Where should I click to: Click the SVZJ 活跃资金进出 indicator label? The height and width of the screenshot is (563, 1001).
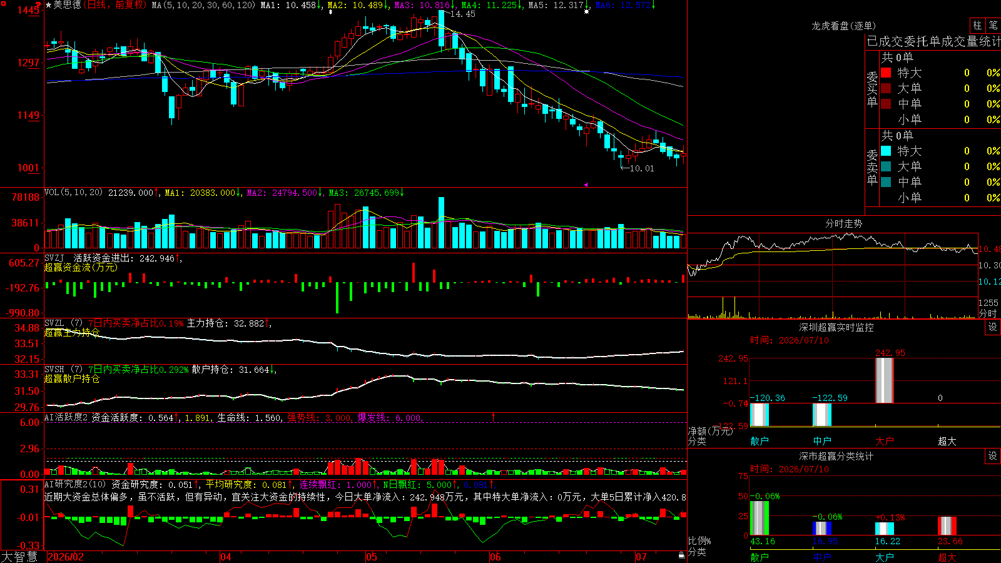click(x=89, y=258)
